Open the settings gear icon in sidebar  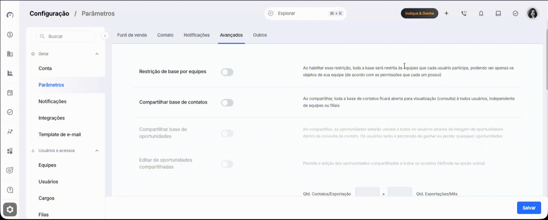point(10,209)
